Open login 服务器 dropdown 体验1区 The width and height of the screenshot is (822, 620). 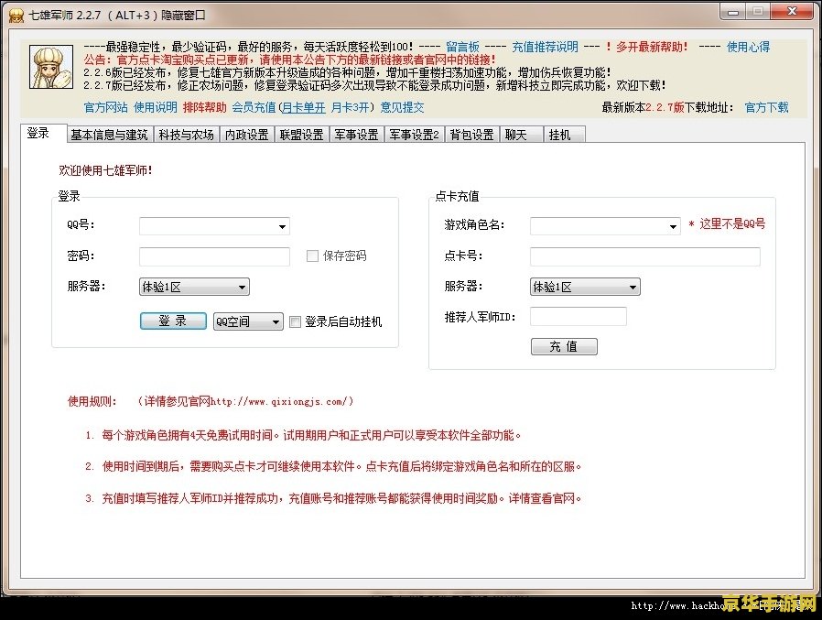click(x=194, y=287)
